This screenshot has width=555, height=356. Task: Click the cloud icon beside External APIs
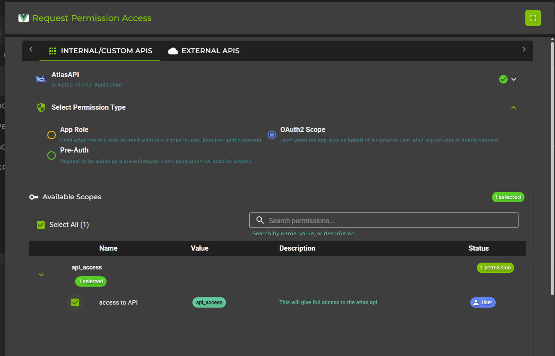coord(173,51)
